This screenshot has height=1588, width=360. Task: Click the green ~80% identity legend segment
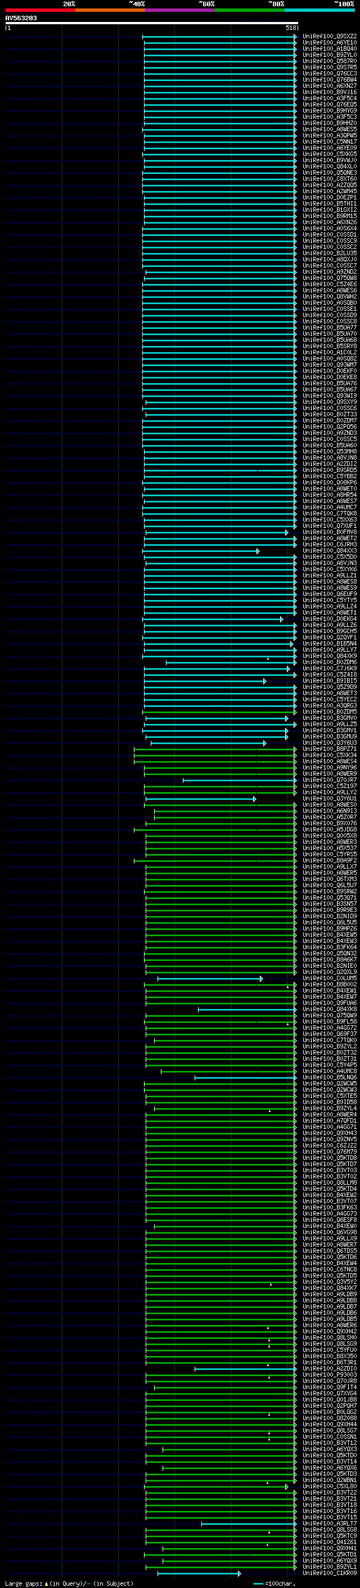250,10
